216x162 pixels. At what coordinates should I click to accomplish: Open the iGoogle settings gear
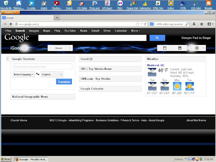pos(199,48)
